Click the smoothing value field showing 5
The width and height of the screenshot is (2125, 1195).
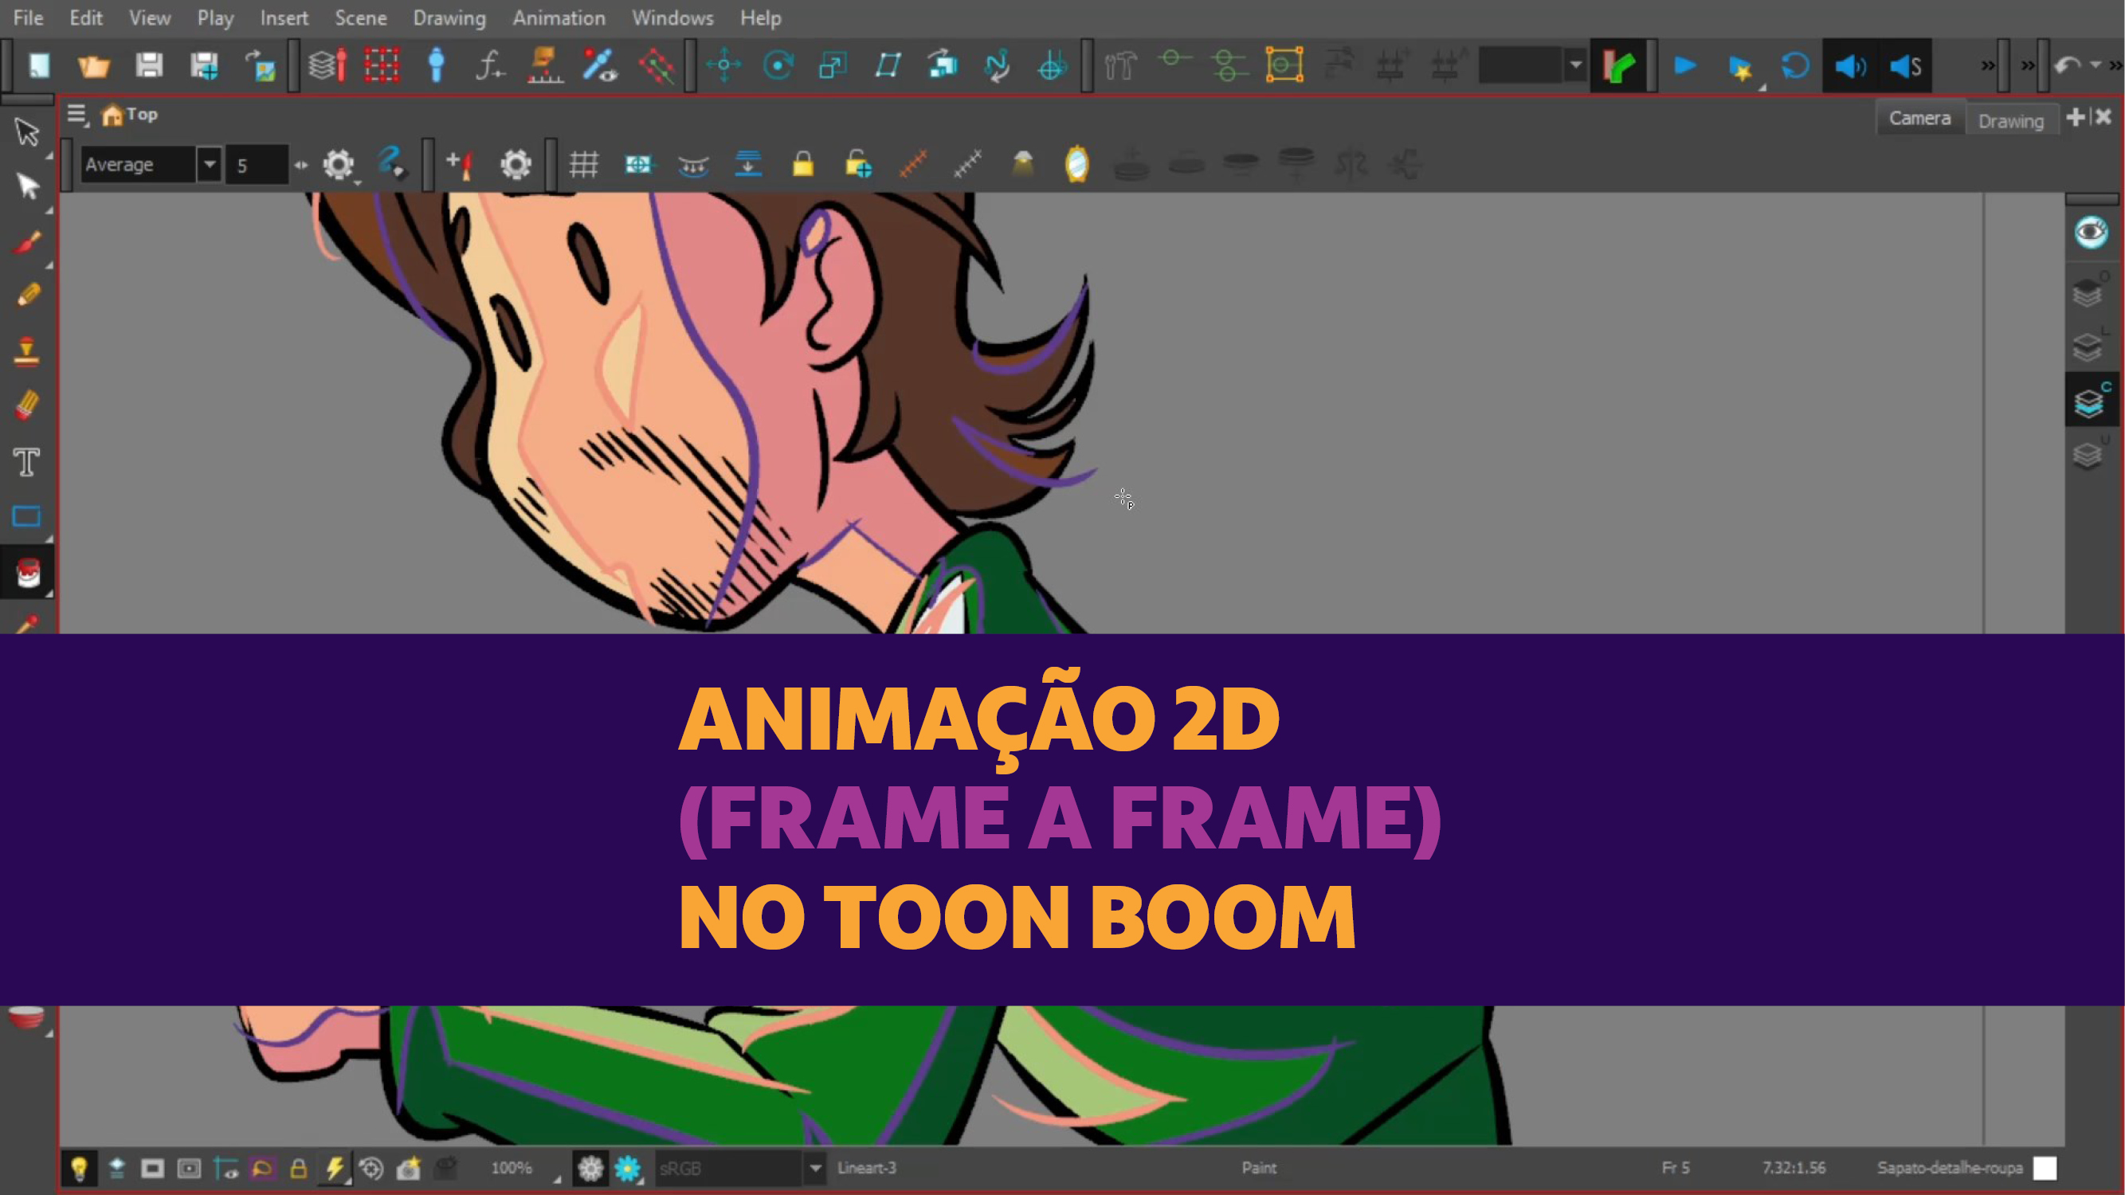pyautogui.click(x=256, y=164)
